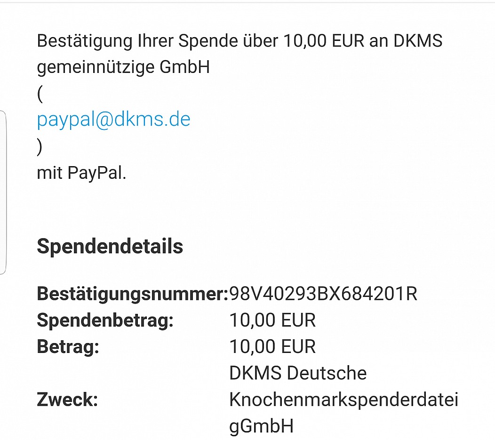
Task: Open the paypal@dkms.de email link
Action: [114, 120]
